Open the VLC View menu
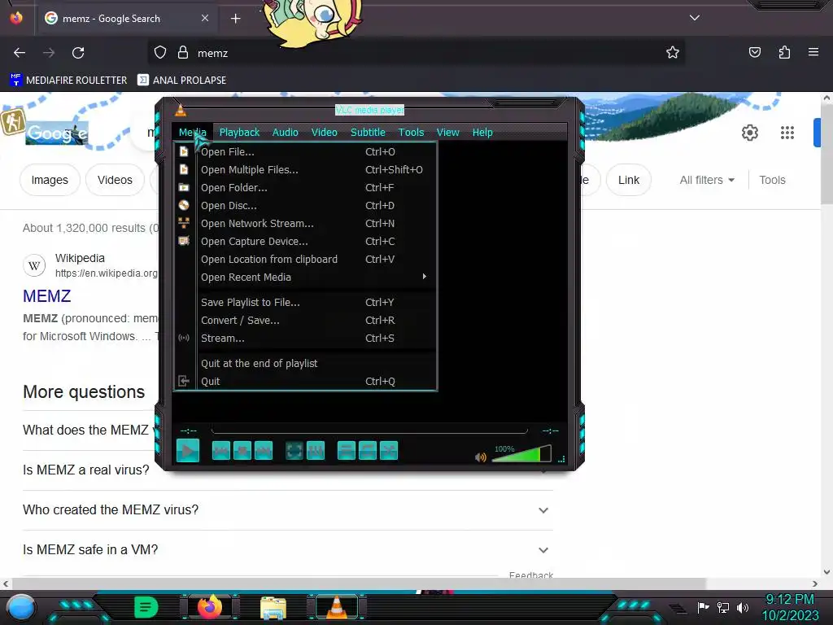 pos(448,133)
